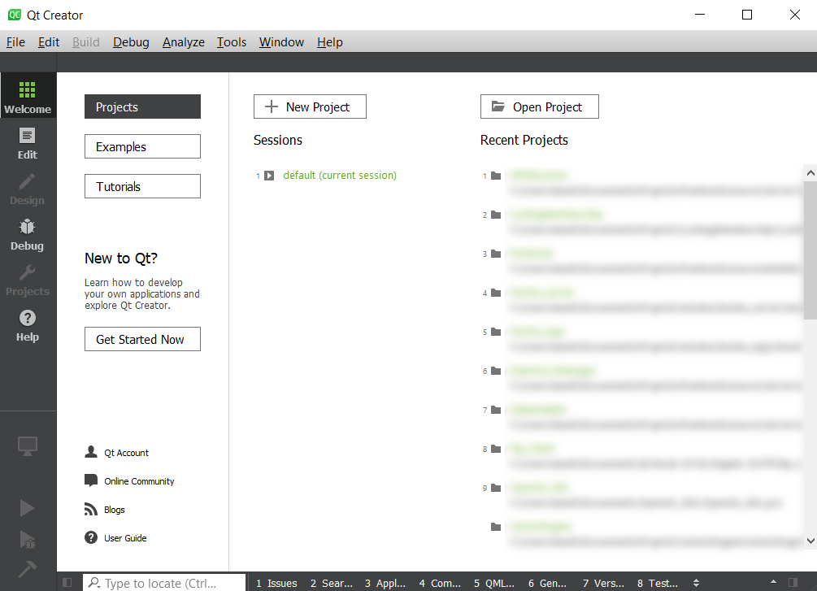This screenshot has width=817, height=591.
Task: Show the 5 QML output pane
Action: click(x=494, y=583)
